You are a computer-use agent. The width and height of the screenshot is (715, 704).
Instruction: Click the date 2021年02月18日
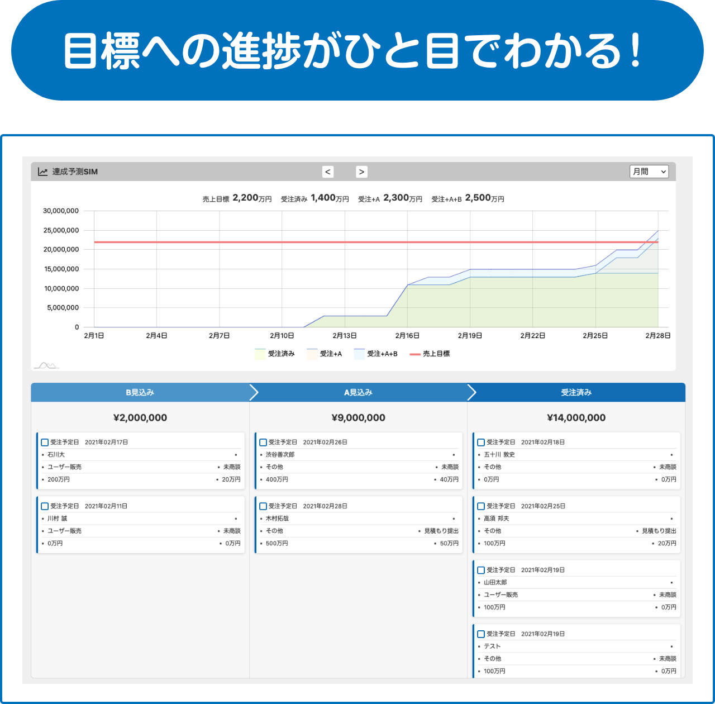click(x=543, y=442)
